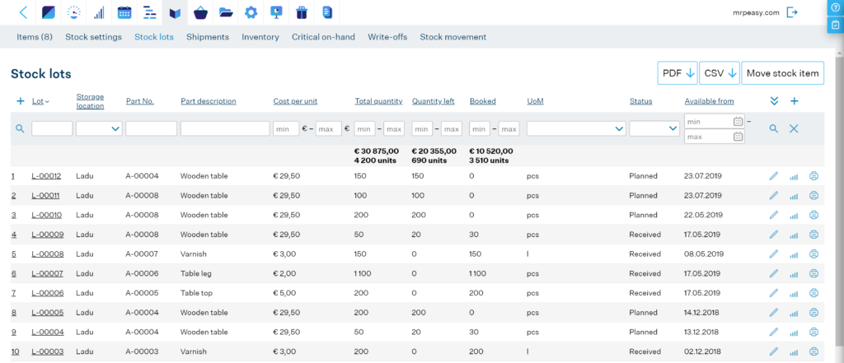Open the bar chart CRM icon in top navigation
Image resolution: width=844 pixels, height=363 pixels.
[x=99, y=12]
